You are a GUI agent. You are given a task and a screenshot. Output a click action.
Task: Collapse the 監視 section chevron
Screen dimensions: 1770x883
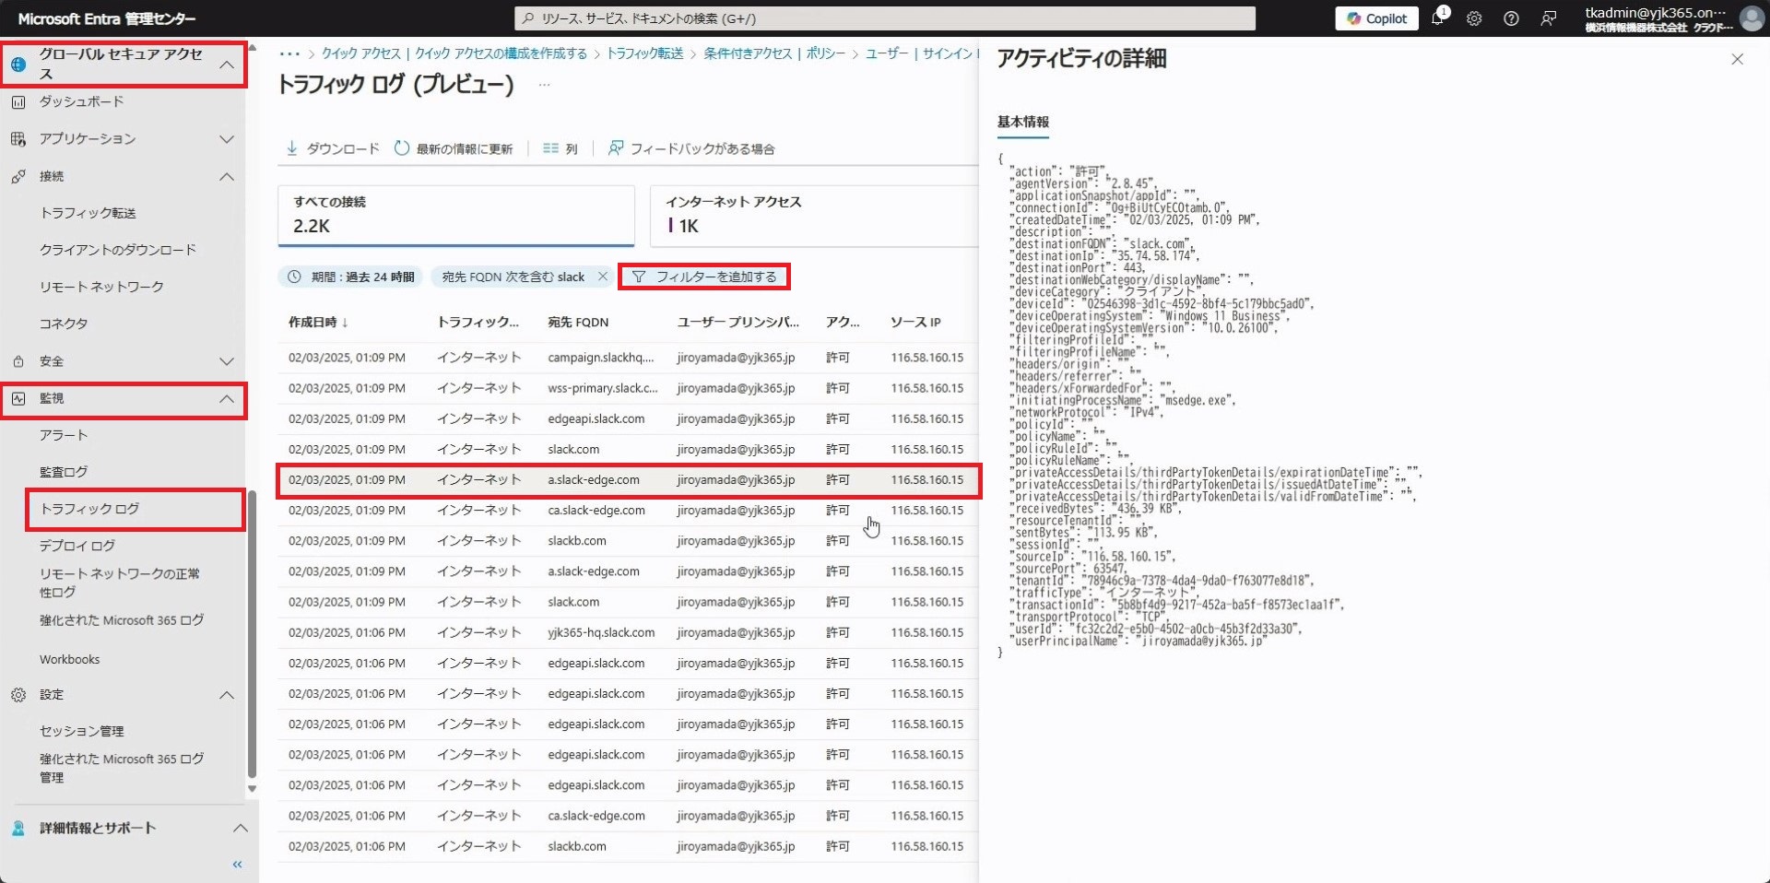tap(227, 399)
